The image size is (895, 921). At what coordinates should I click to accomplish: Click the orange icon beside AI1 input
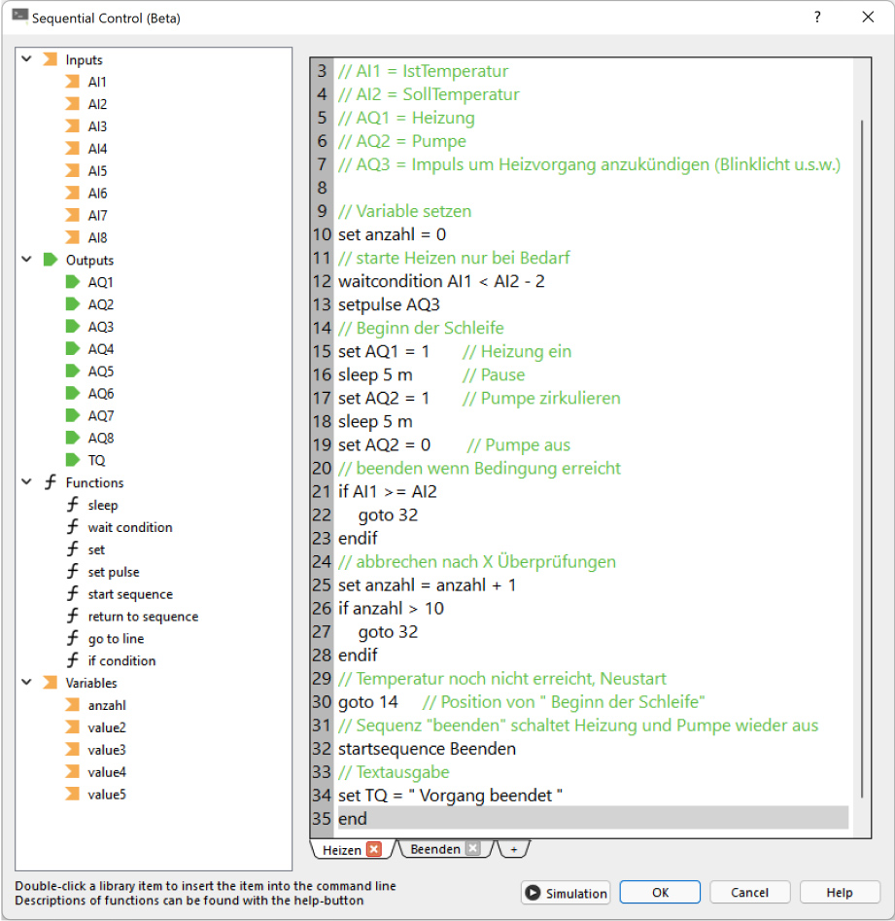[72, 82]
